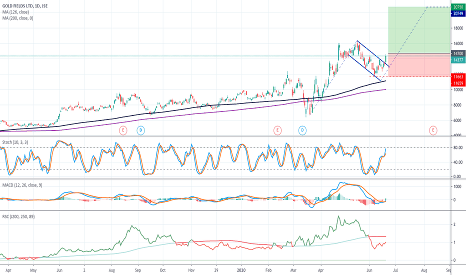
Task: Click the earnings E marker above Aug 2020
Action: pos(433,130)
